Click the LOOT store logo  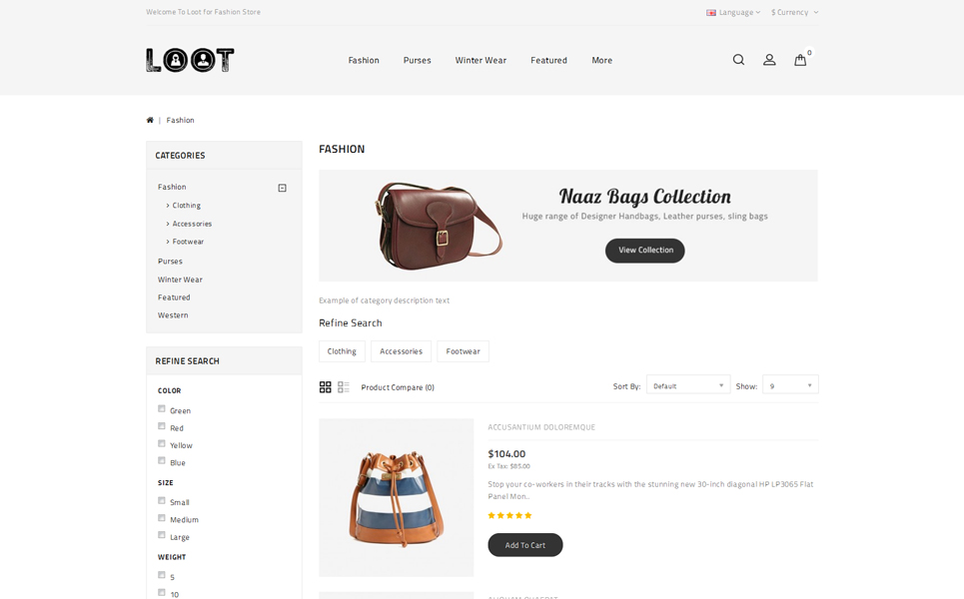pyautogui.click(x=190, y=60)
